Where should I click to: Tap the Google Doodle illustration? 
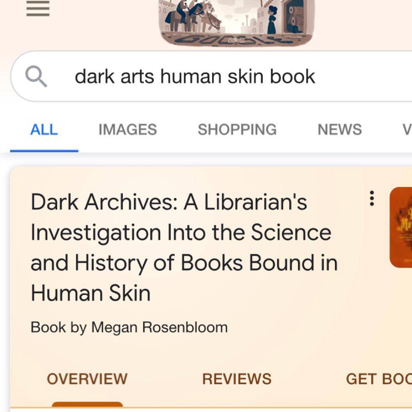236,23
